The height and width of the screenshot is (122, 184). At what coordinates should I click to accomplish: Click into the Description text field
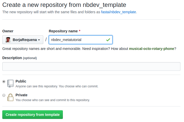click(91, 66)
